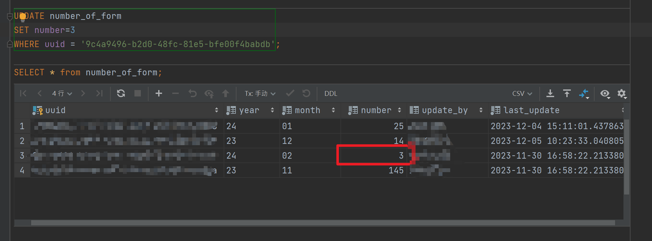
Task: Open the Tx: 手动 transaction mode dropdown
Action: tap(259, 93)
